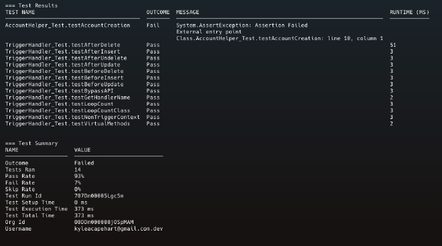Click the OUTCOME column header
This screenshot has height=246, width=442.
coord(158,12)
